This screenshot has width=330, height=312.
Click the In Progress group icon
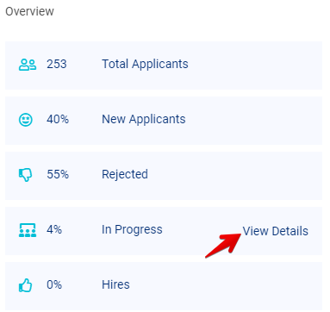[x=28, y=230]
